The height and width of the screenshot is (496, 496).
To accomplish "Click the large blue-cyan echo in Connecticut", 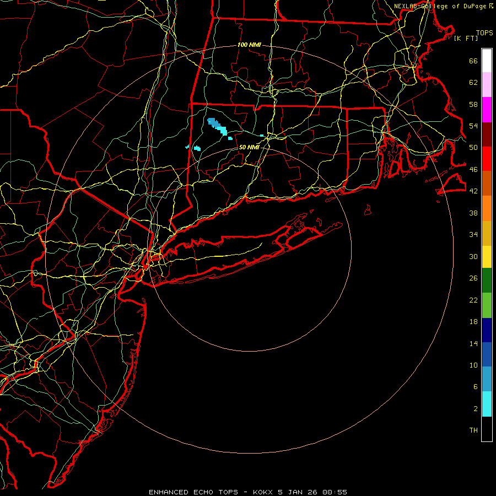I will 217,127.
